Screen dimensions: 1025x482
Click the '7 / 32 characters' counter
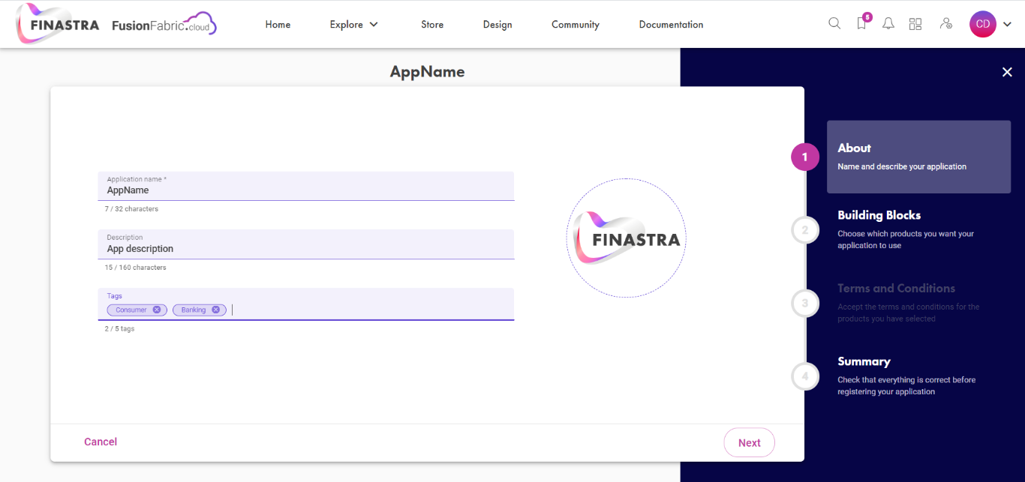[131, 209]
